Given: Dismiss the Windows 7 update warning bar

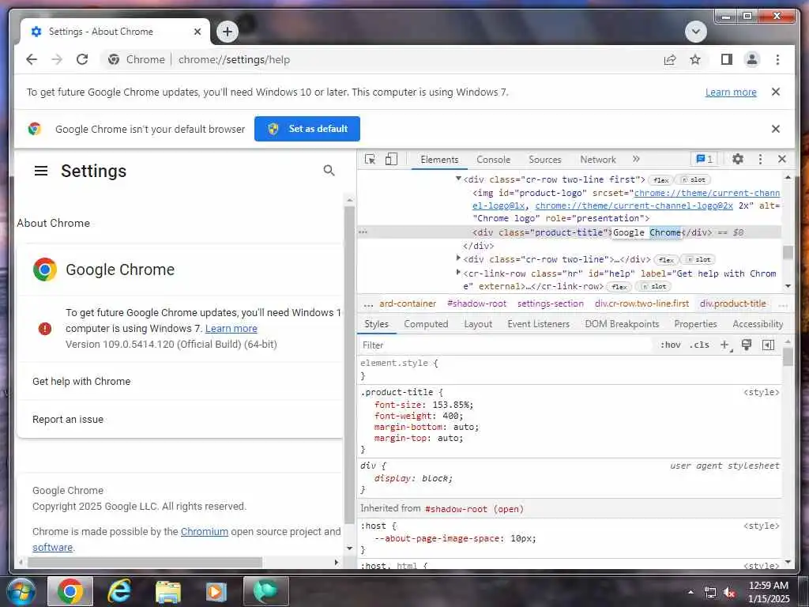Looking at the screenshot, I should [x=775, y=92].
